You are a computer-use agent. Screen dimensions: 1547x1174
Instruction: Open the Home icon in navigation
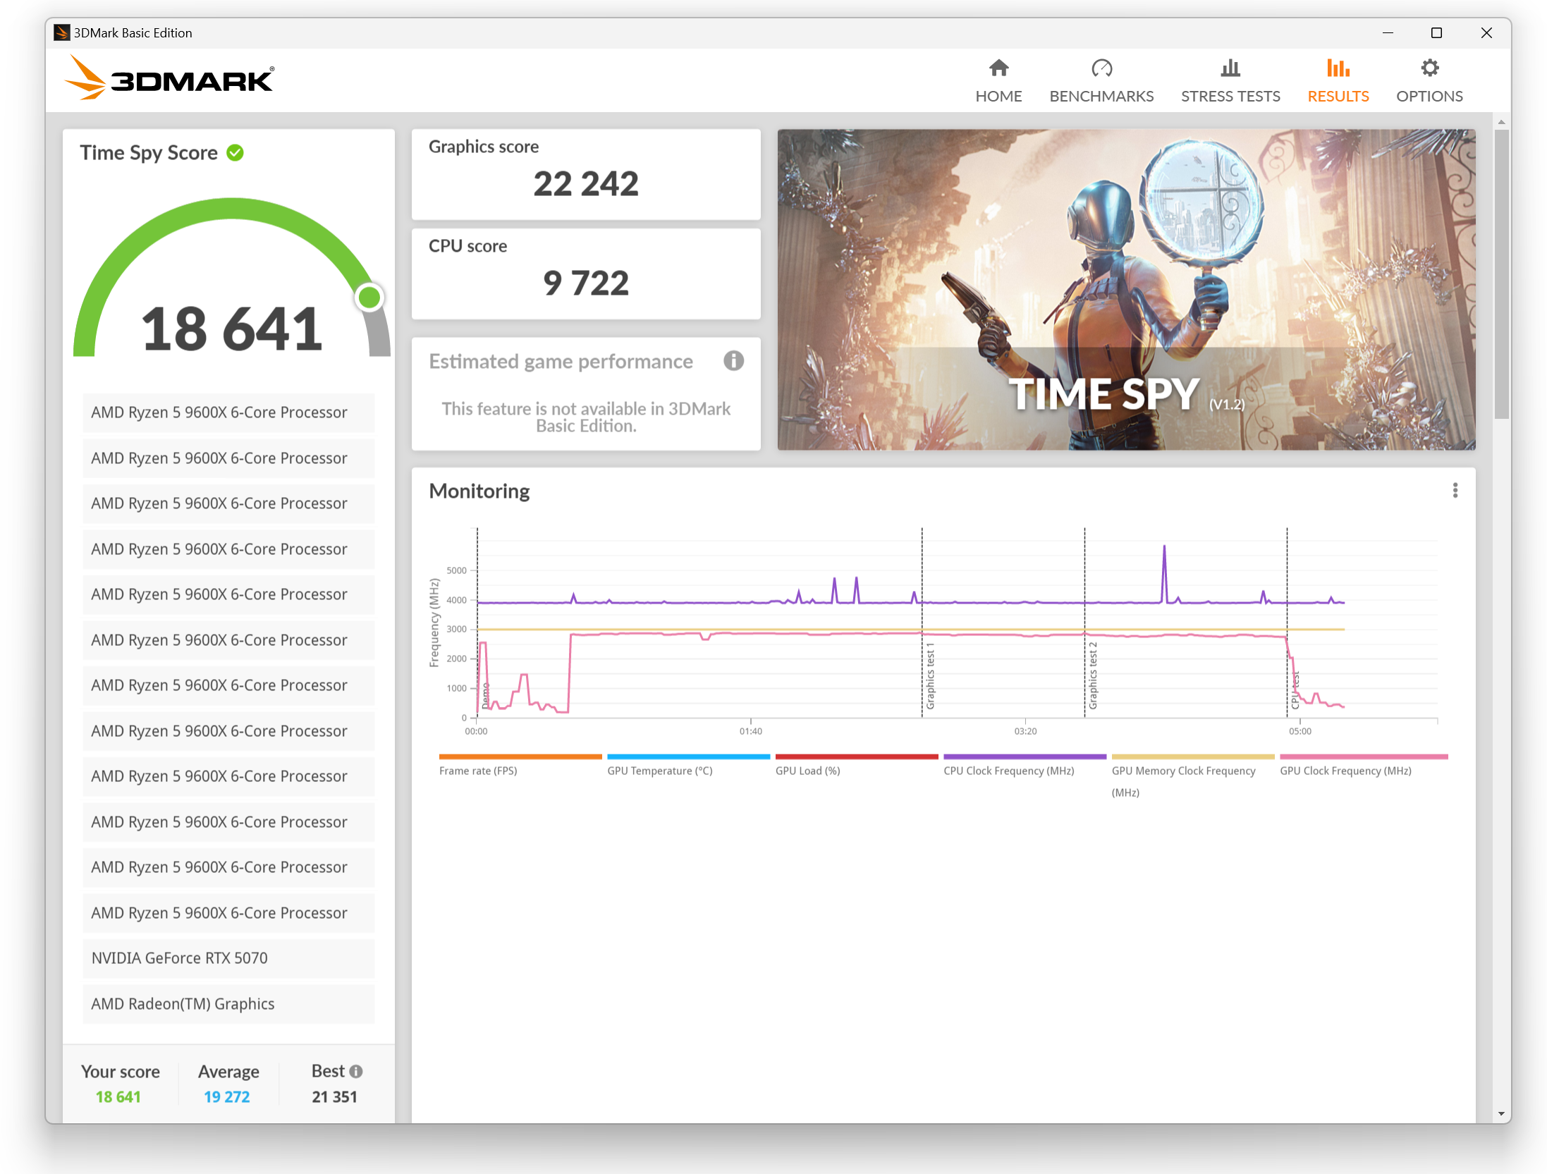pos(998,68)
